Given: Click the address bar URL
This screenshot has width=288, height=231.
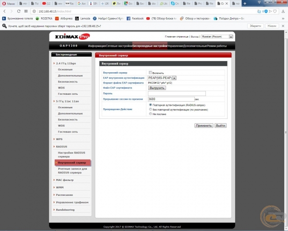Looking at the screenshot, I should point(55,12).
